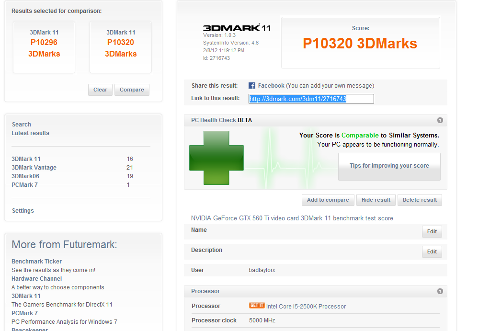Edit the Description field

tap(432, 251)
